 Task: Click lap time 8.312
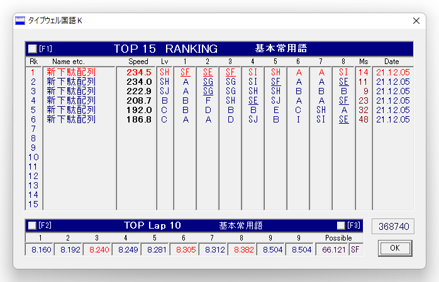tap(214, 249)
